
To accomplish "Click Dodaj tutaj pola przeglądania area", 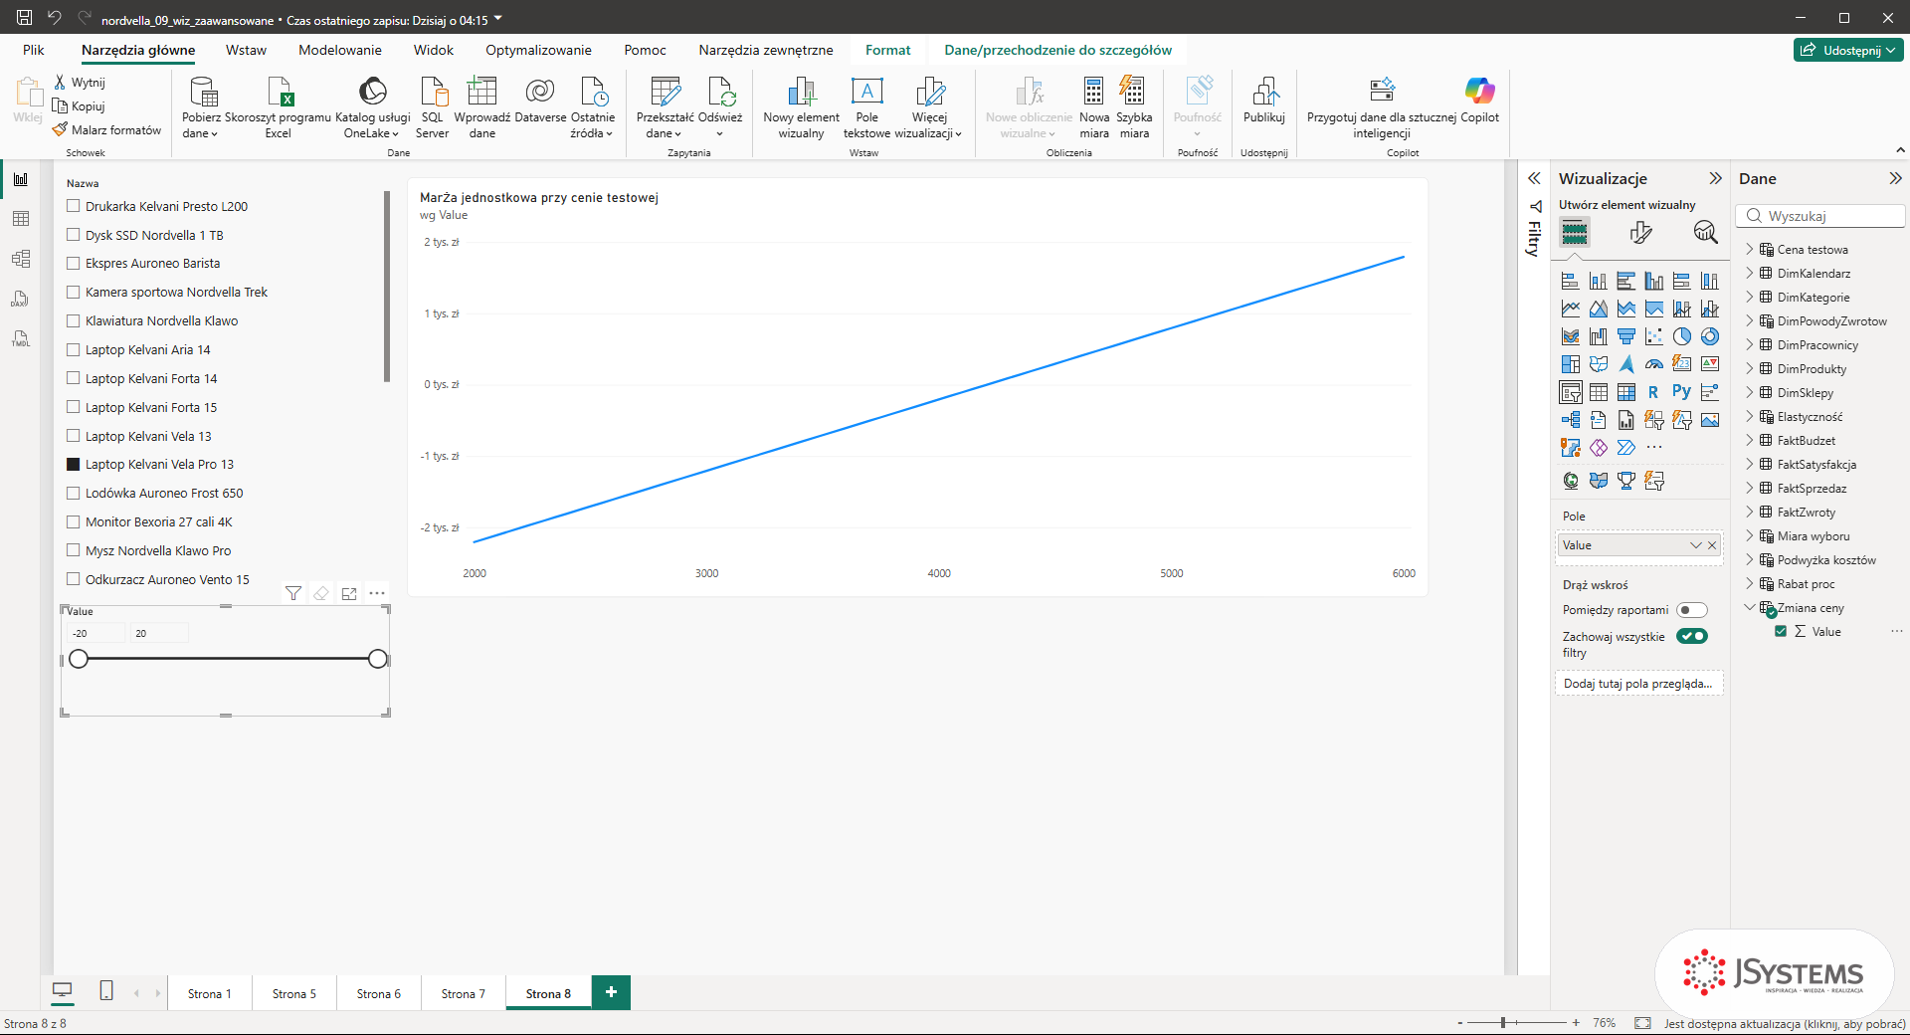I will click(1638, 684).
